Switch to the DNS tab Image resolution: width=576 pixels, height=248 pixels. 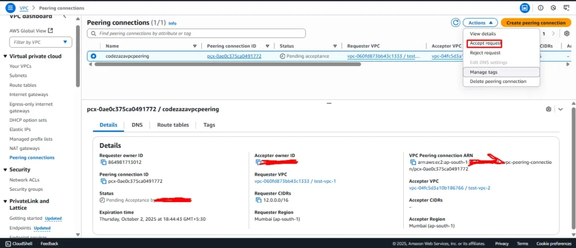[x=137, y=125]
